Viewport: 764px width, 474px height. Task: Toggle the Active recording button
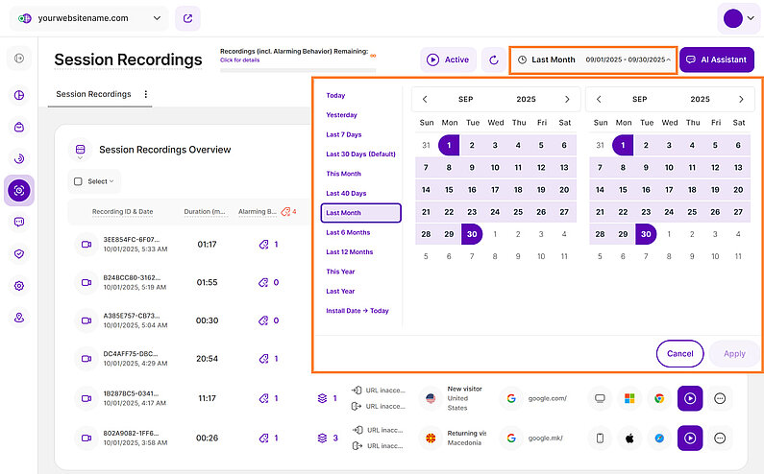448,59
